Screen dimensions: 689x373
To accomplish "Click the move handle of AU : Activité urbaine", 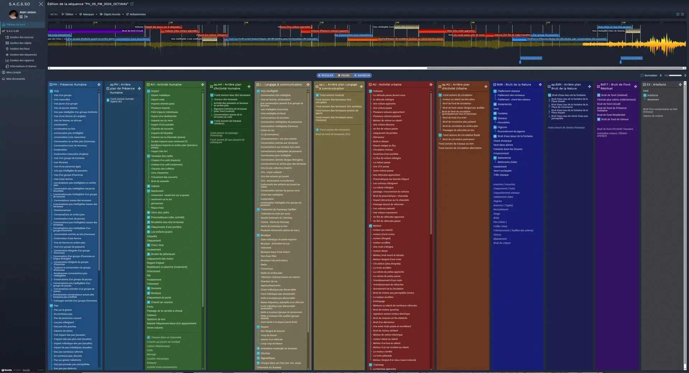I will click(431, 85).
